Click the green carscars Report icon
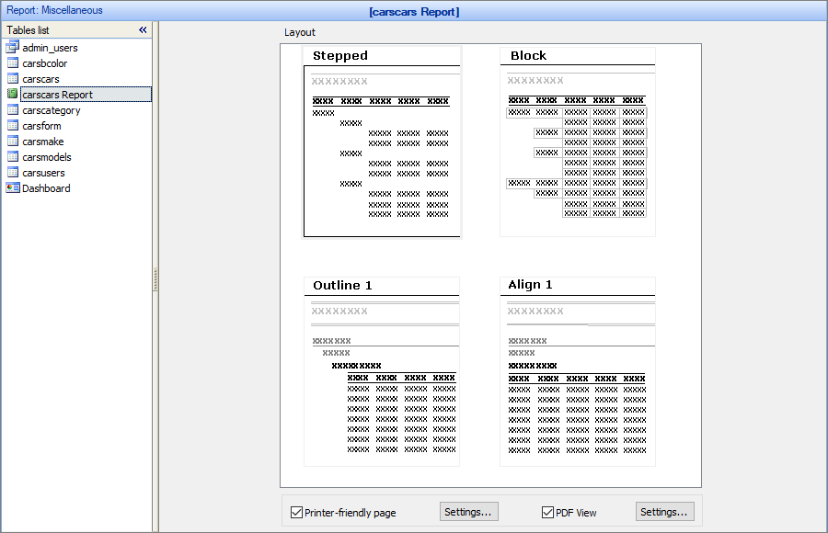The width and height of the screenshot is (828, 533). (13, 95)
